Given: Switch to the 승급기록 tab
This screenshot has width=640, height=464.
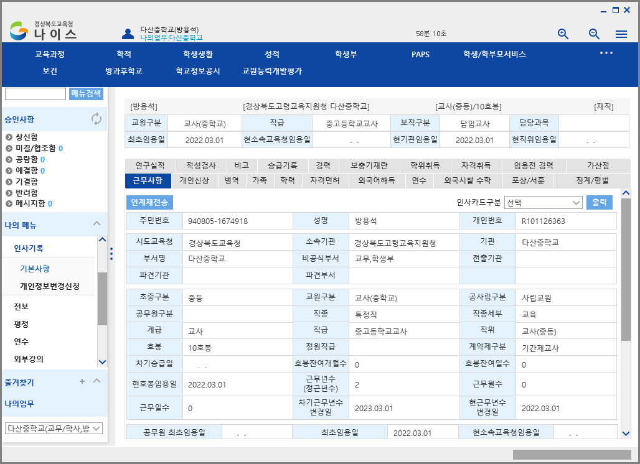Looking at the screenshot, I should pyautogui.click(x=283, y=165).
